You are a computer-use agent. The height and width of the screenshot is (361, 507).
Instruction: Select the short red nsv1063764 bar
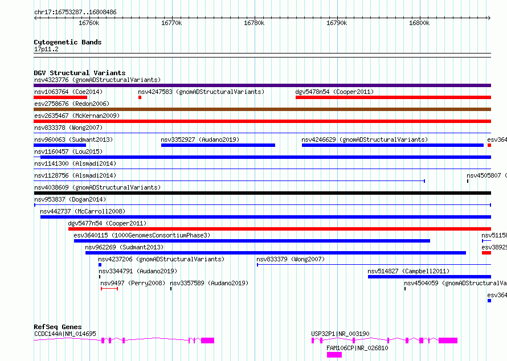(60, 97)
